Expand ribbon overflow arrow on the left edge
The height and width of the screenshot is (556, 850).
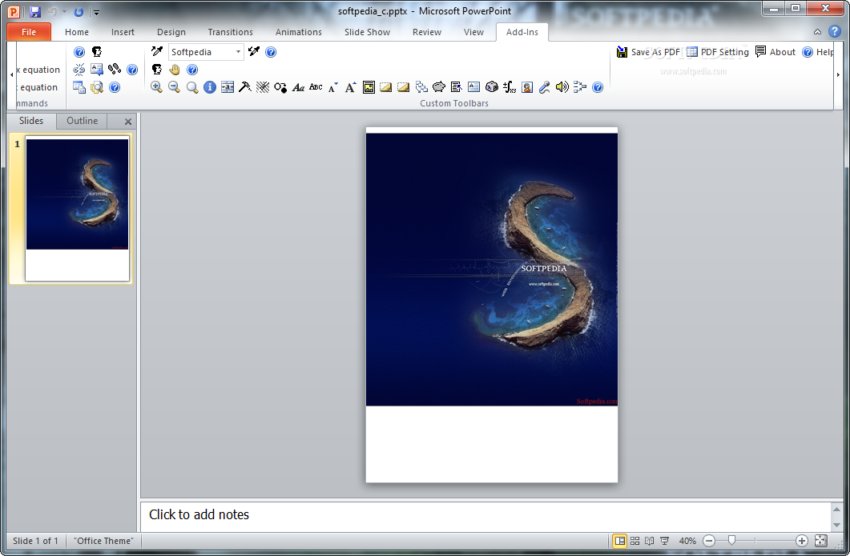click(12, 74)
